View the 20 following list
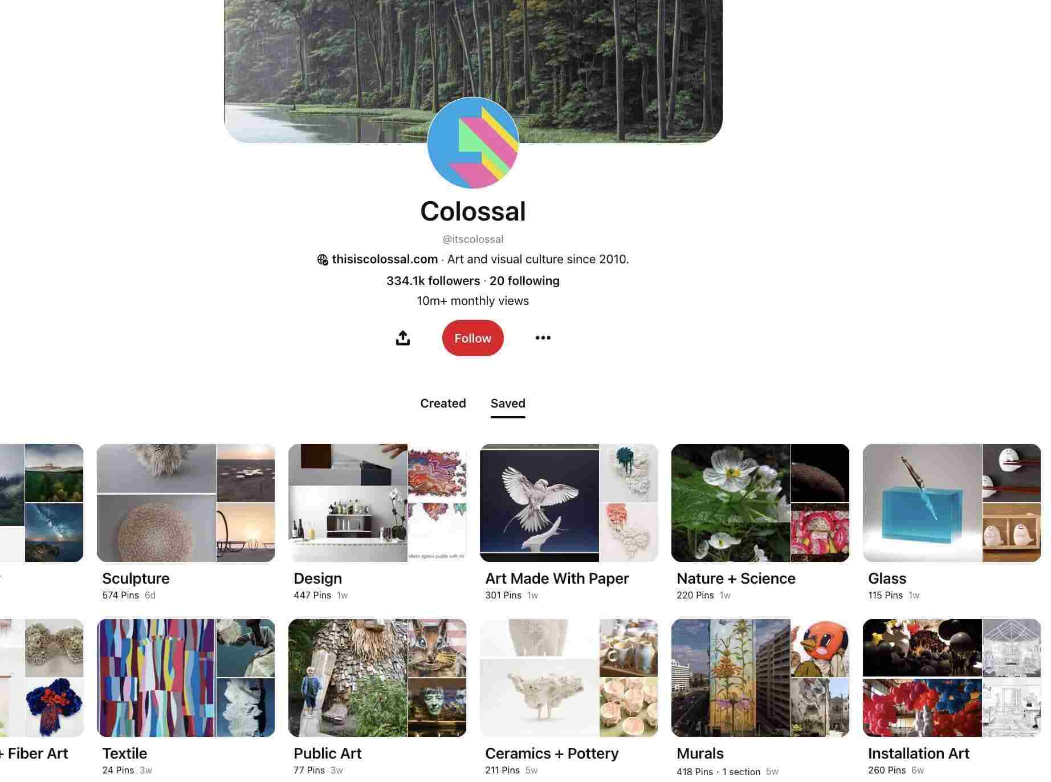This screenshot has height=782, width=1051. [x=524, y=281]
